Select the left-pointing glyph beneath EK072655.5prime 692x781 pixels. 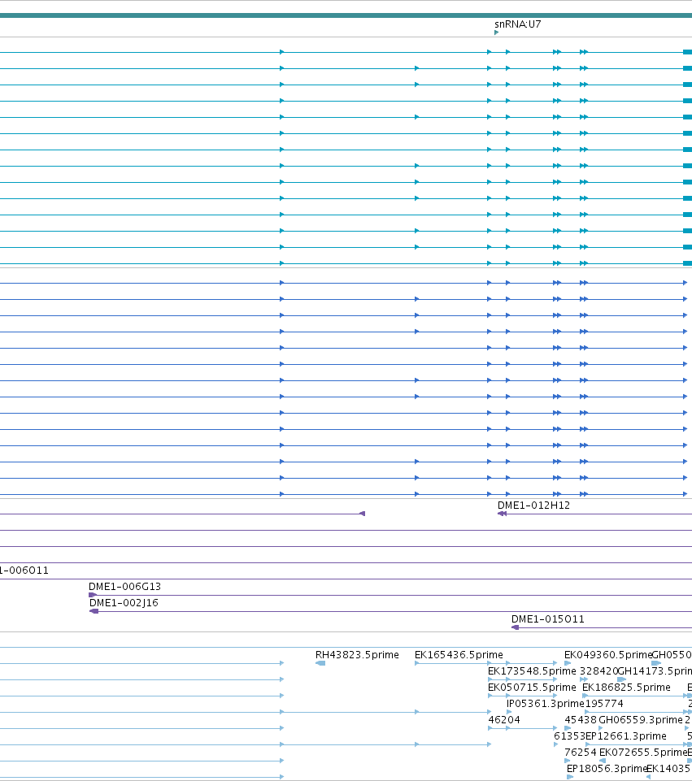tap(603, 761)
